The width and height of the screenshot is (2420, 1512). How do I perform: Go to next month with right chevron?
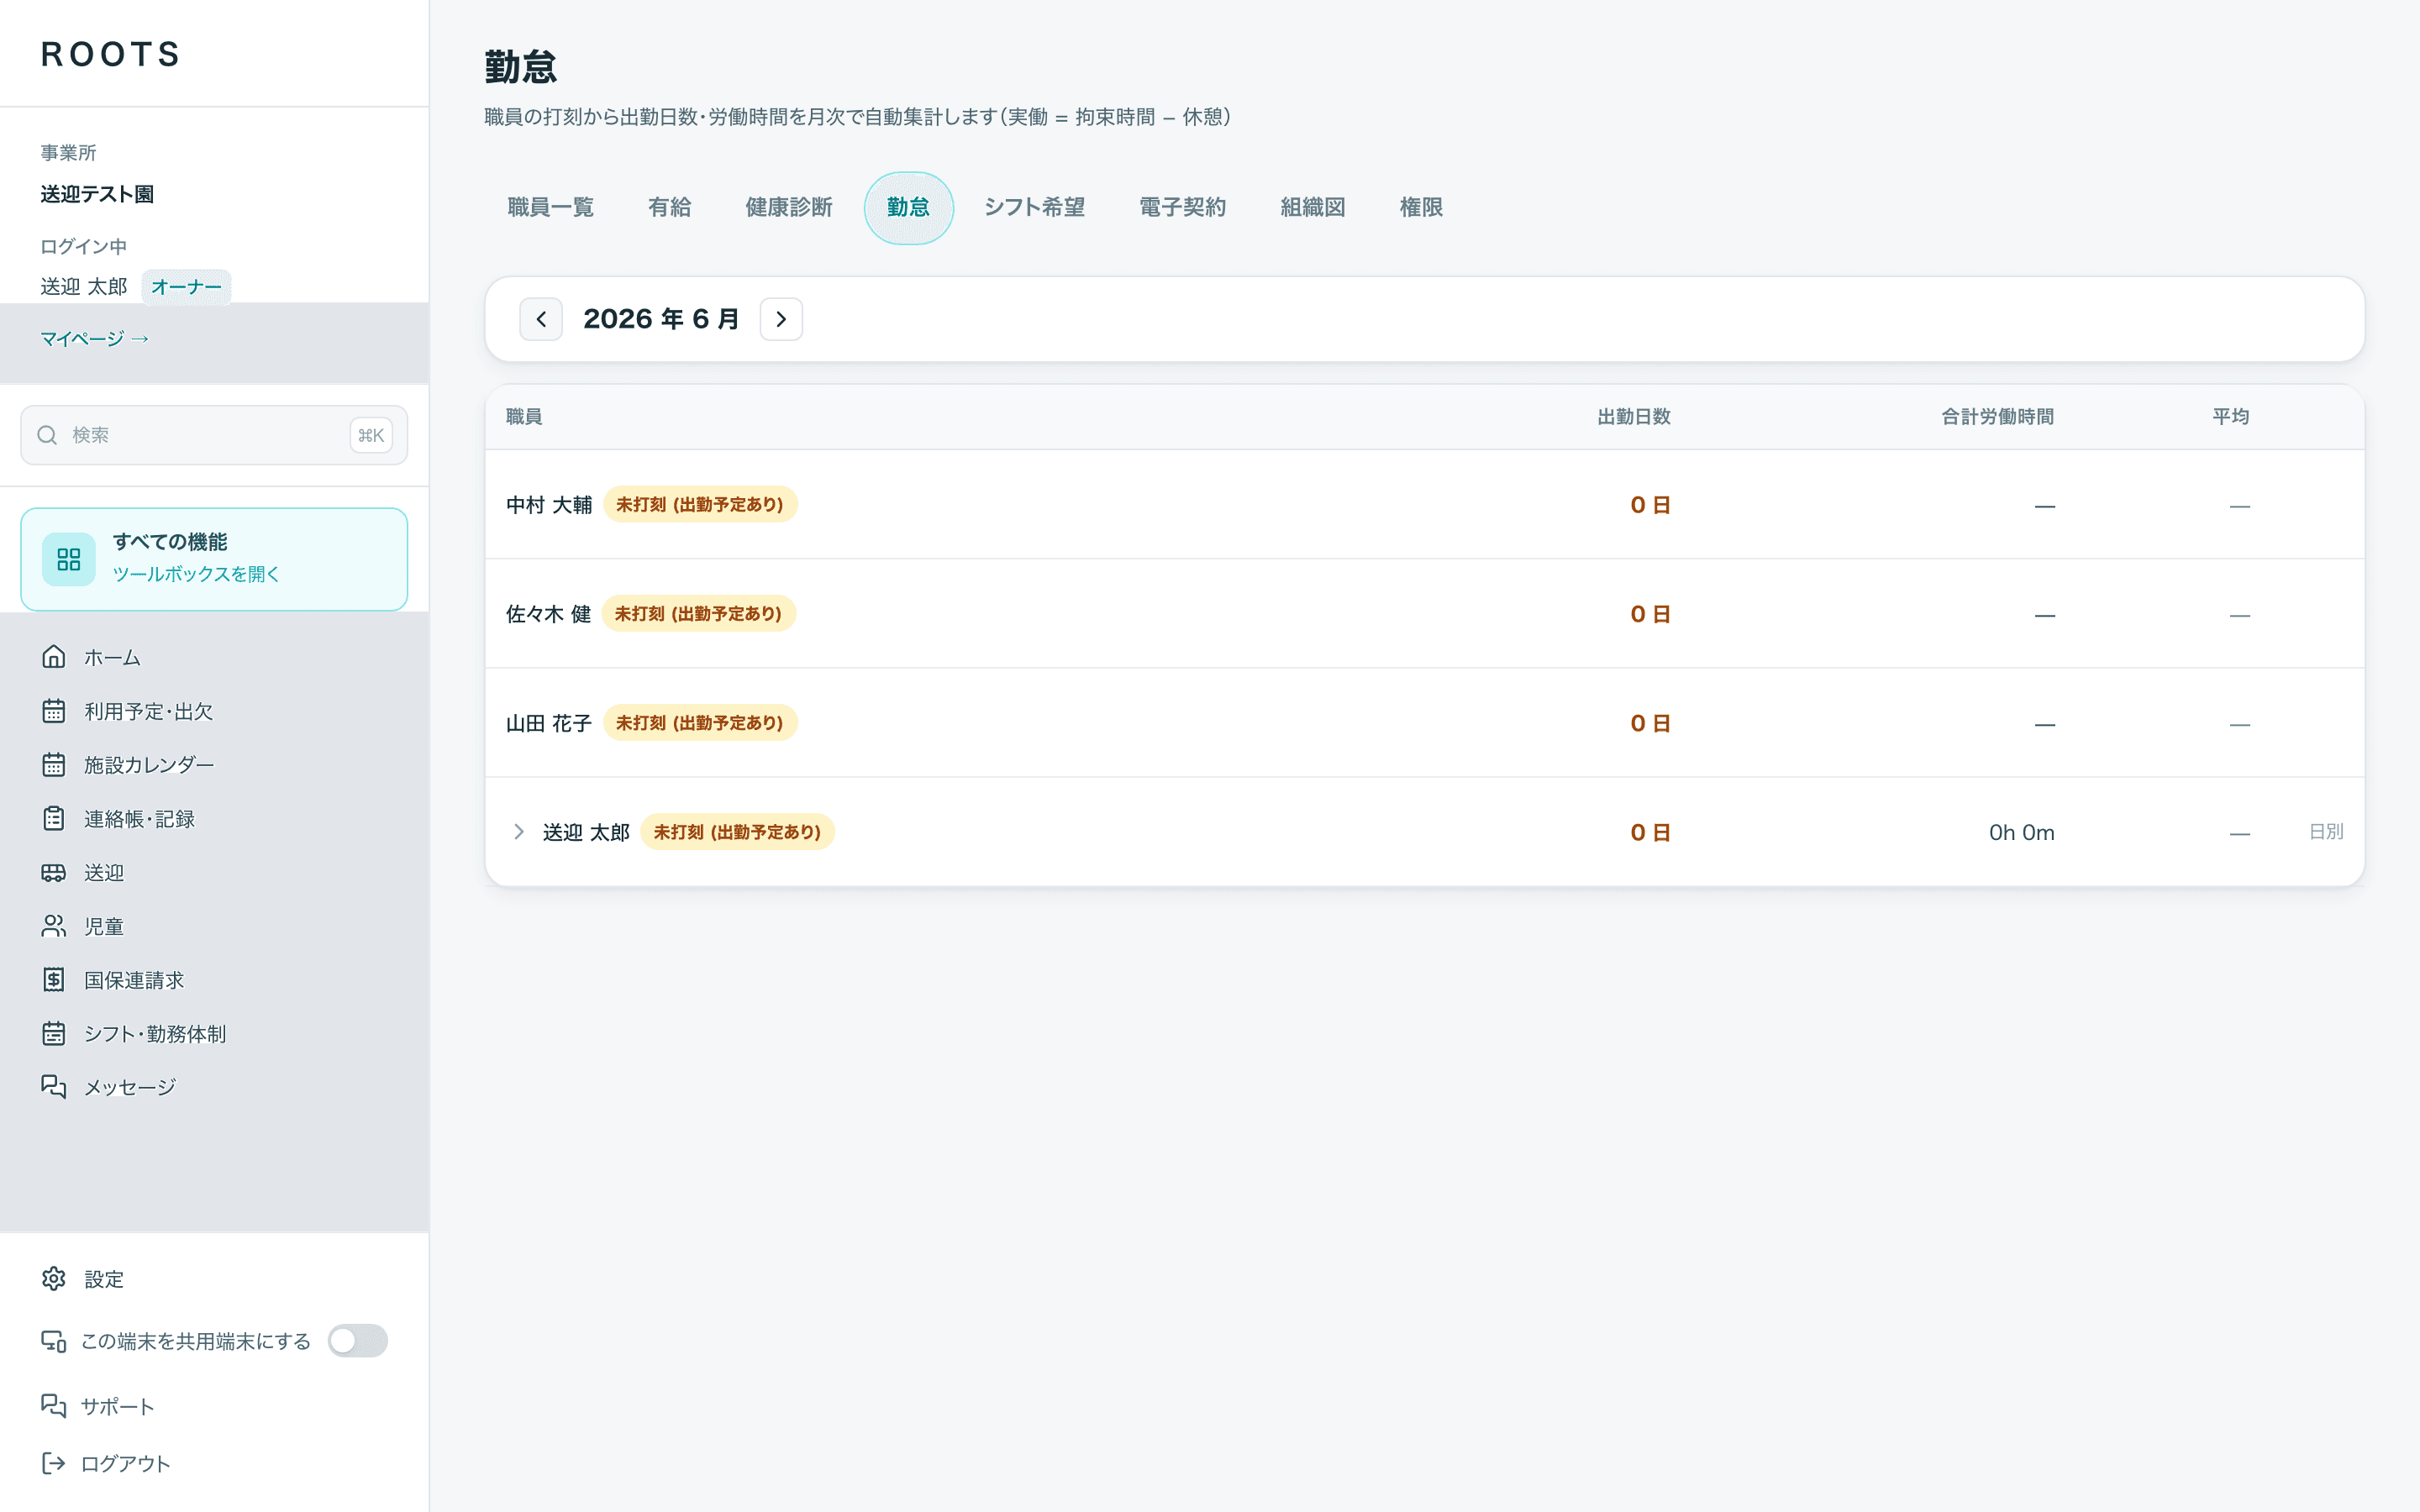tap(781, 319)
